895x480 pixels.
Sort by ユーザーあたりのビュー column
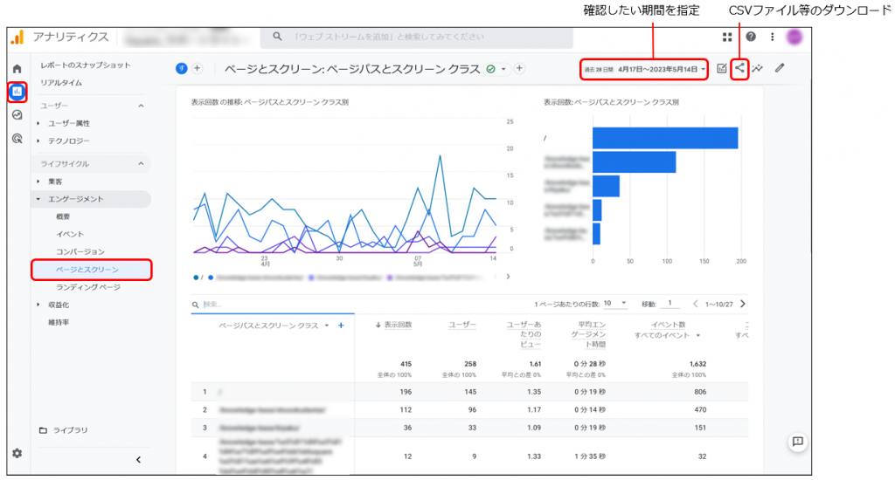[524, 334]
